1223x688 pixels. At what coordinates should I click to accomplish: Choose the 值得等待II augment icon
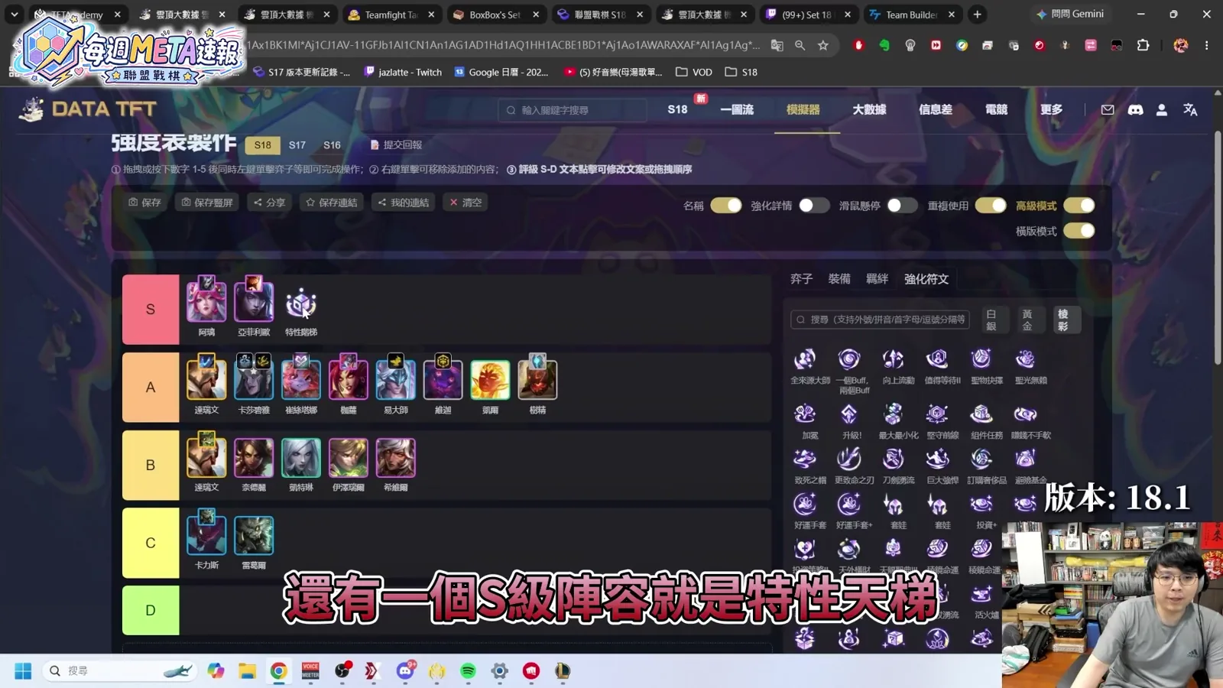(937, 359)
